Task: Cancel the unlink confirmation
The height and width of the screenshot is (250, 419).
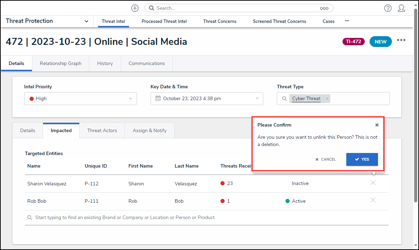Action: pos(325,159)
